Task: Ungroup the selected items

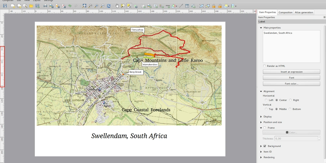Action: (x=207, y=6)
